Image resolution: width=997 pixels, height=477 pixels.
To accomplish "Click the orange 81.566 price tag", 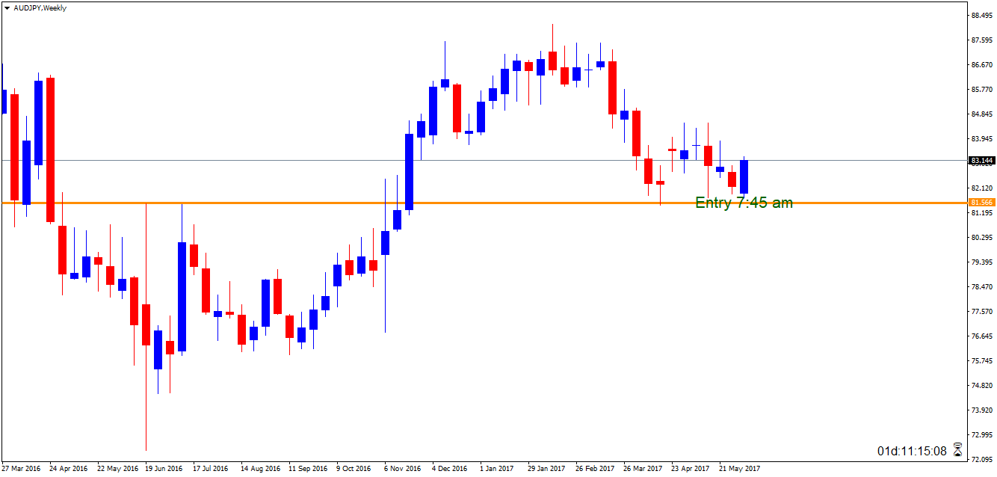I will click(x=981, y=203).
